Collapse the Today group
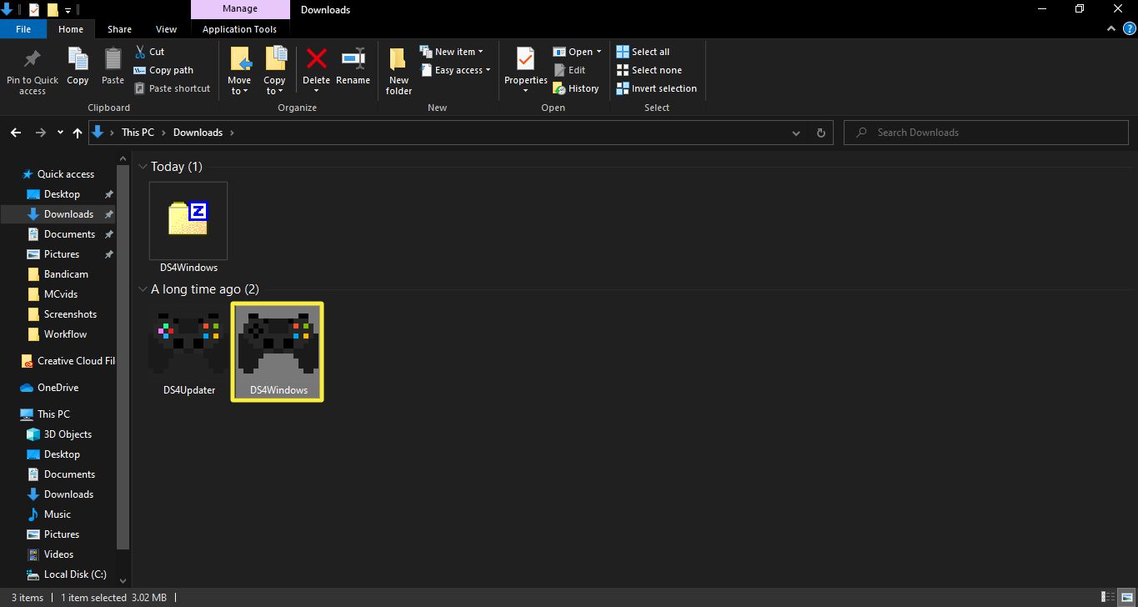The width and height of the screenshot is (1138, 607). pyautogui.click(x=143, y=167)
